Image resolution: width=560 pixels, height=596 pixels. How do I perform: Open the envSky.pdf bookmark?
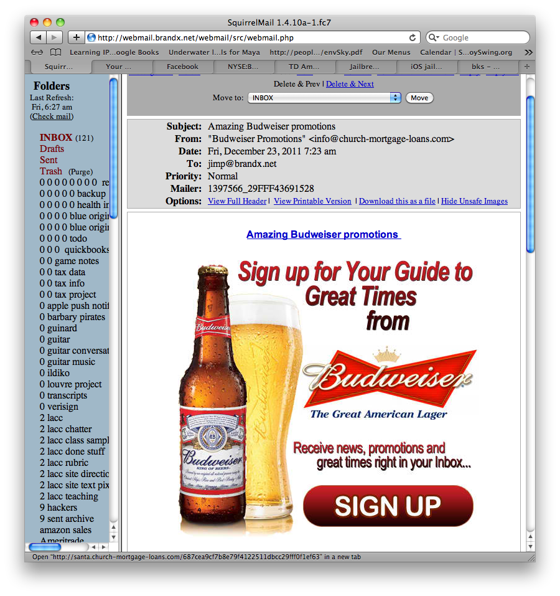(316, 52)
